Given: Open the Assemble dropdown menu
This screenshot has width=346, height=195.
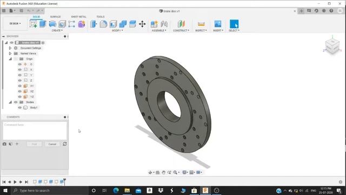Looking at the screenshot, I should pos(159,30).
